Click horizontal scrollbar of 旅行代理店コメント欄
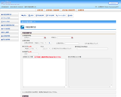 point(89,87)
